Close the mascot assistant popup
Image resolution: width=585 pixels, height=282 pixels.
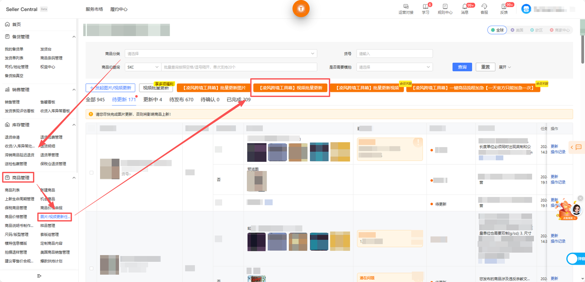coord(580,198)
